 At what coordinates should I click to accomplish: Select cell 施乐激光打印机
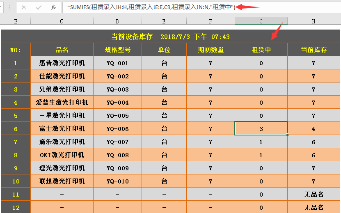pyautogui.click(x=62, y=142)
